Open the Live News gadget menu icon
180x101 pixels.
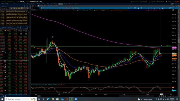point(28,6)
